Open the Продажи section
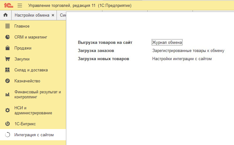Viewport: 234px width, 145px height. [x=23, y=48]
